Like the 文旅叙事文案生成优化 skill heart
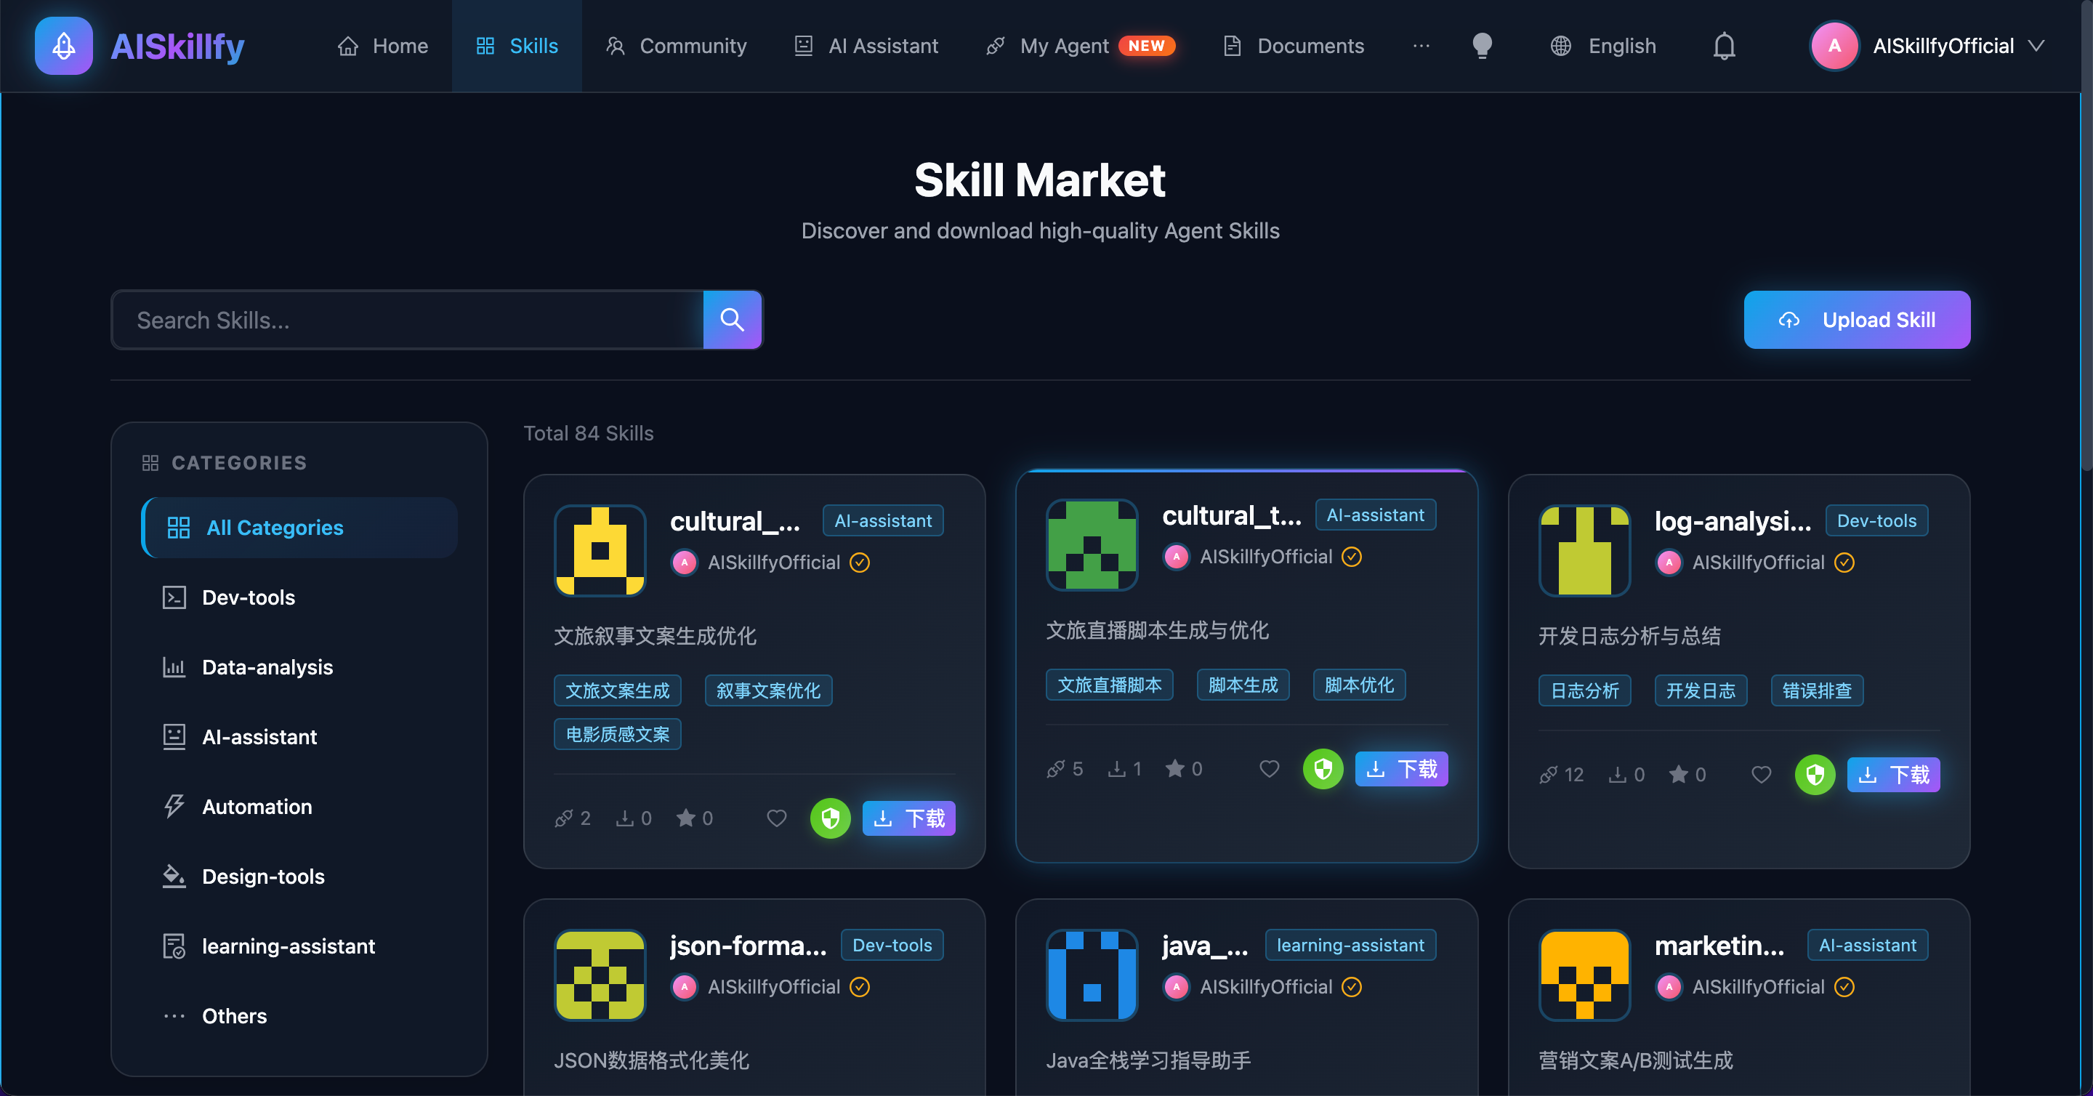Screen dimensions: 2093x1096 [x=777, y=818]
